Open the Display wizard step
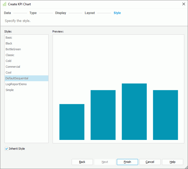 point(61,13)
